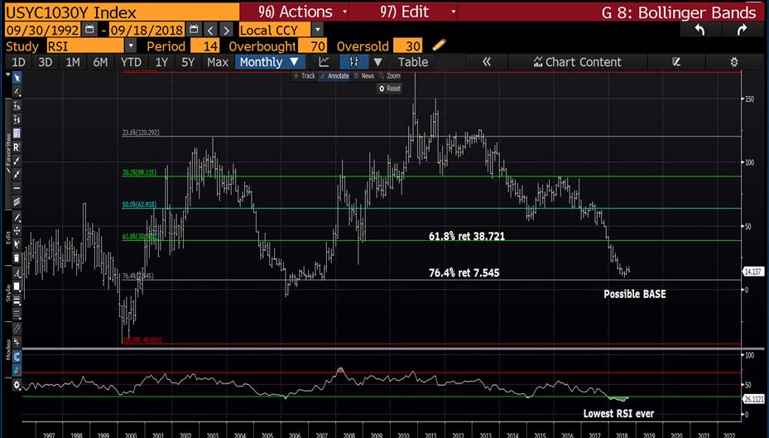Toggle the magnet snap mode icon
Image resolution: width=769 pixels, height=438 pixels.
17,356
